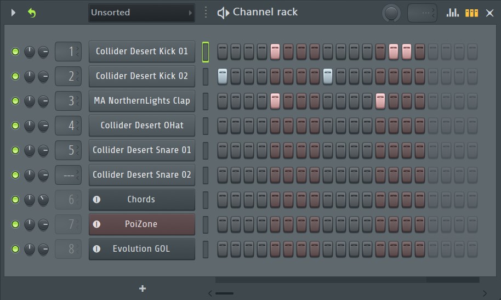Click the info icon on Chords channel

pos(97,200)
